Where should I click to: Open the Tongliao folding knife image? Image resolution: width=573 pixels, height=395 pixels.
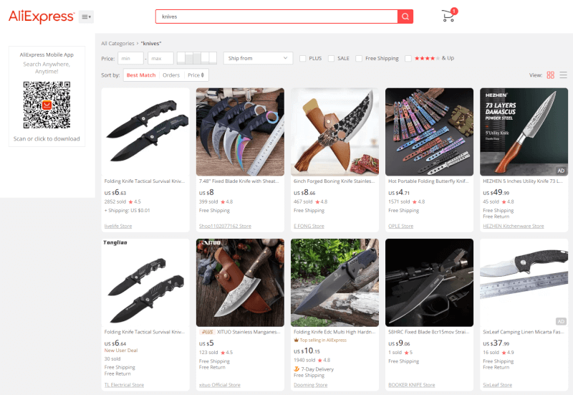tap(145, 282)
